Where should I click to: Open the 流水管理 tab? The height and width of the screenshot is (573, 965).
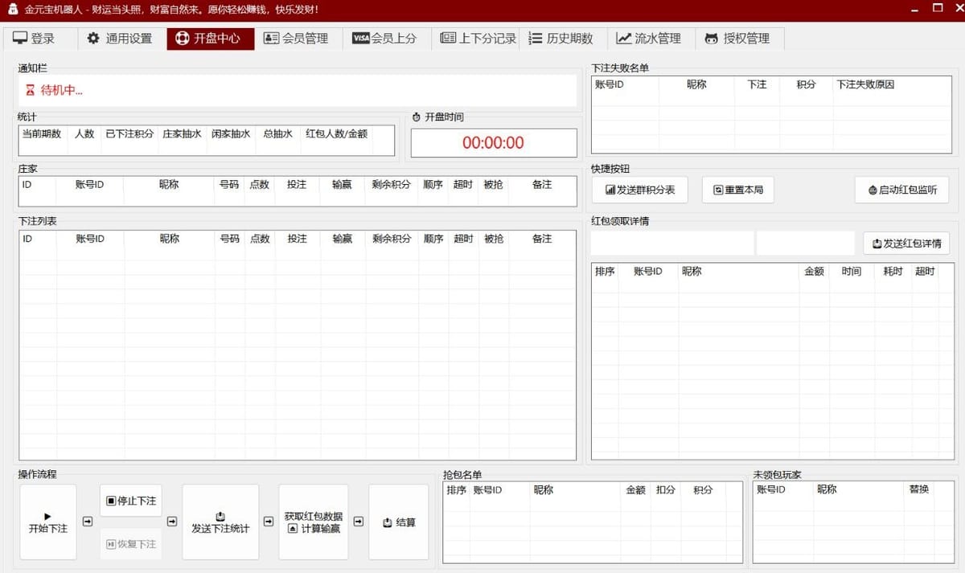point(649,39)
